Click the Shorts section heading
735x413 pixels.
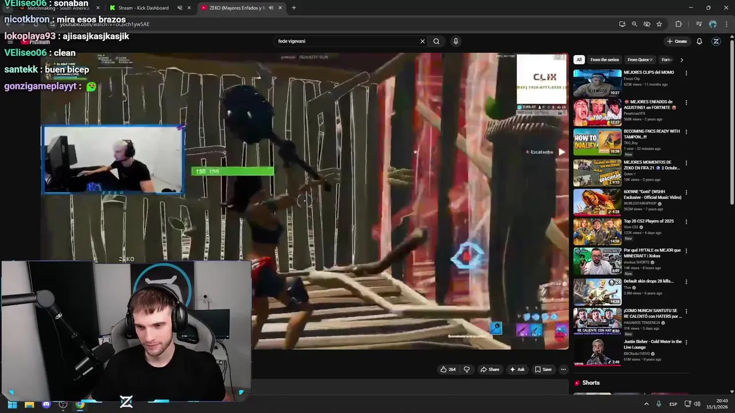tap(591, 383)
